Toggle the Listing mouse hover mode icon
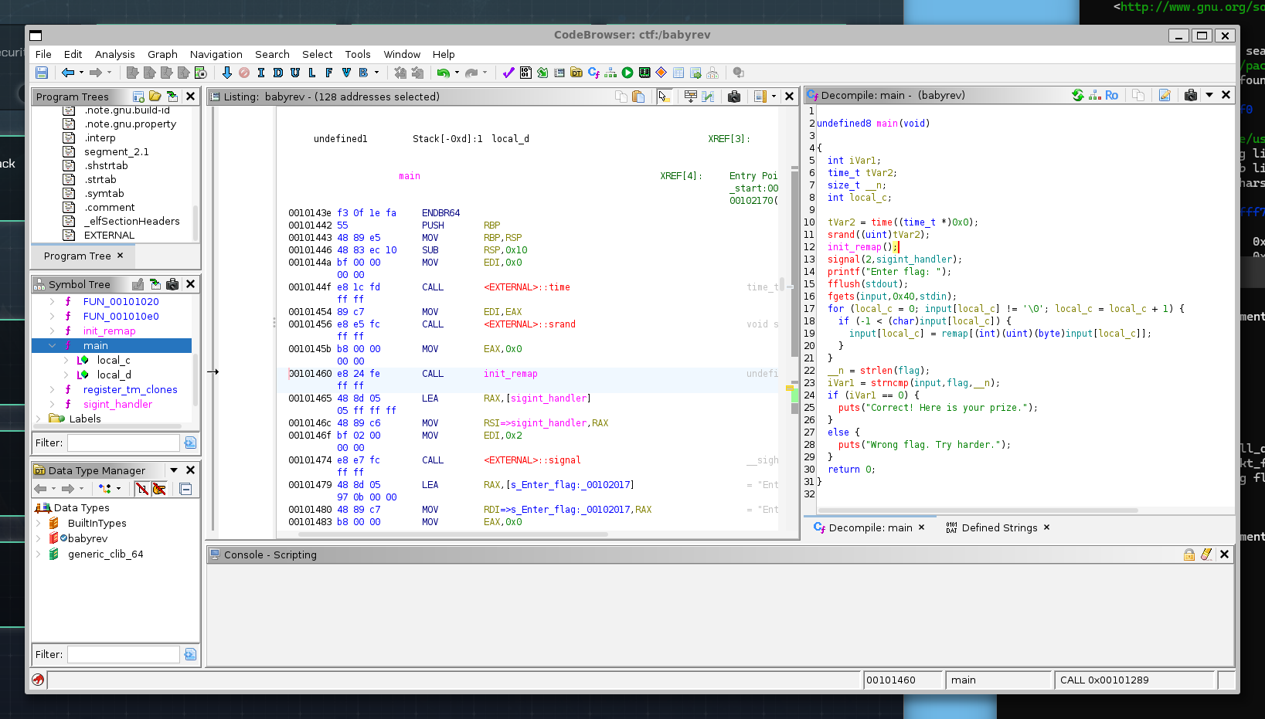This screenshot has width=1265, height=719. pyautogui.click(x=663, y=97)
